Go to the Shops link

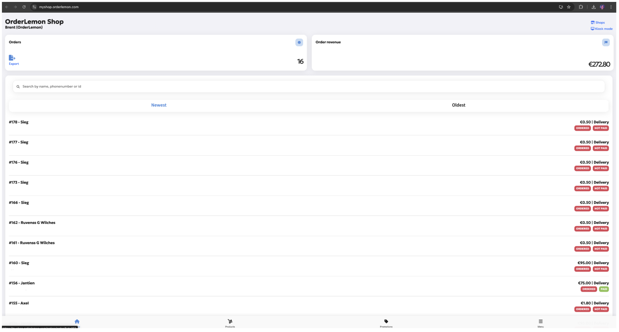(x=598, y=23)
